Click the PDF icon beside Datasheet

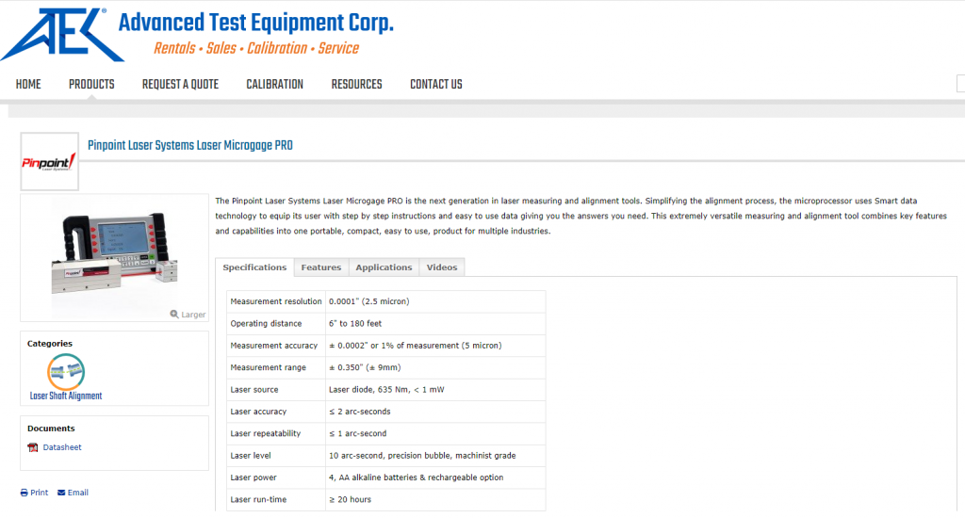(x=33, y=447)
